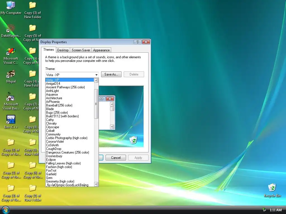Screen dimensions: 286x214
Task: Switch to the Themes tab
Action: [x=49, y=50]
